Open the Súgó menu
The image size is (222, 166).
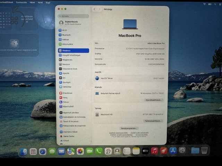pos(48,2)
